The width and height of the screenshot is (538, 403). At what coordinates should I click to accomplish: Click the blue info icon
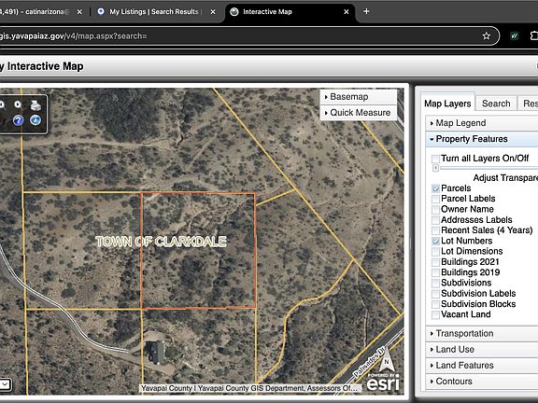point(35,120)
